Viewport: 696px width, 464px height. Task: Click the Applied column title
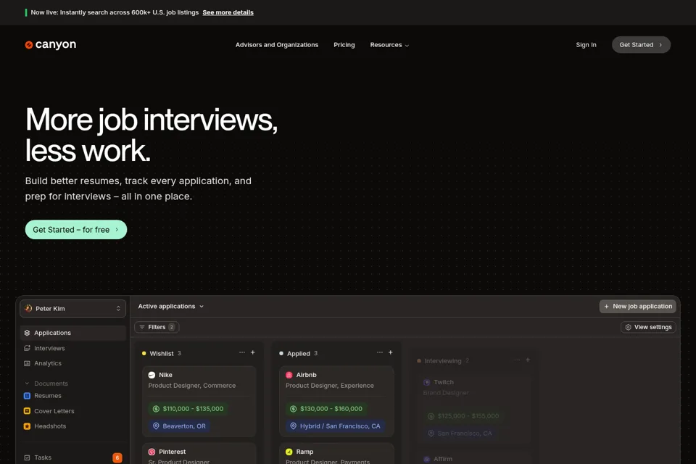(298, 354)
